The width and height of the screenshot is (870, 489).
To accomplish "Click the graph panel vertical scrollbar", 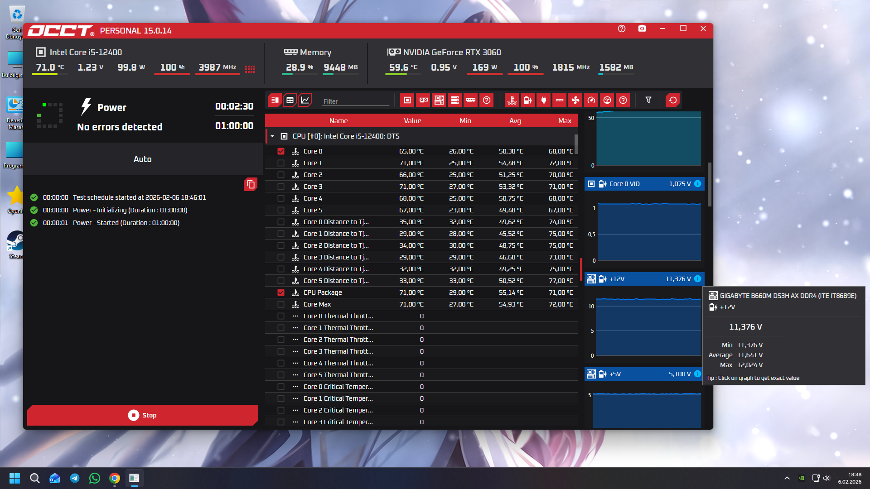I will [709, 185].
